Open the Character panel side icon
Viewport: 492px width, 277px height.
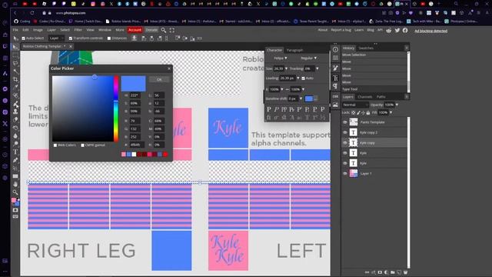pos(335,78)
